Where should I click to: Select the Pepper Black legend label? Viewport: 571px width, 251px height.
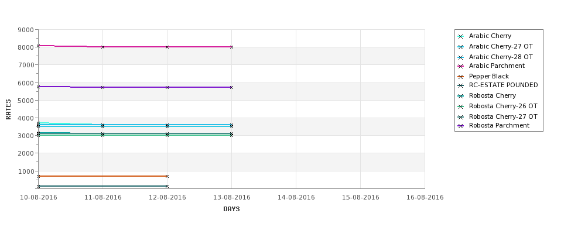coord(488,77)
